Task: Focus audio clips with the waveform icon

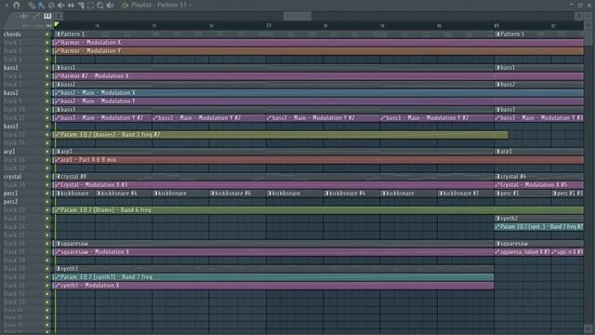Action: point(24,16)
